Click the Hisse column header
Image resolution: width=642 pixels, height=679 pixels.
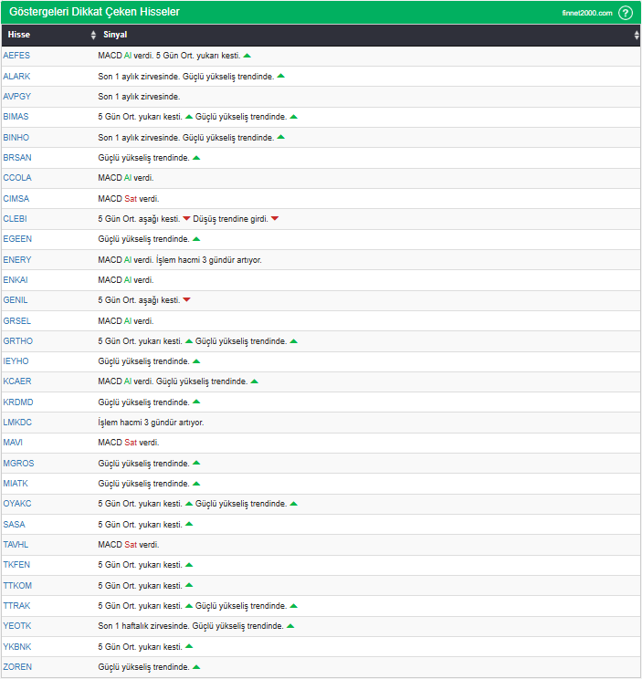point(19,35)
